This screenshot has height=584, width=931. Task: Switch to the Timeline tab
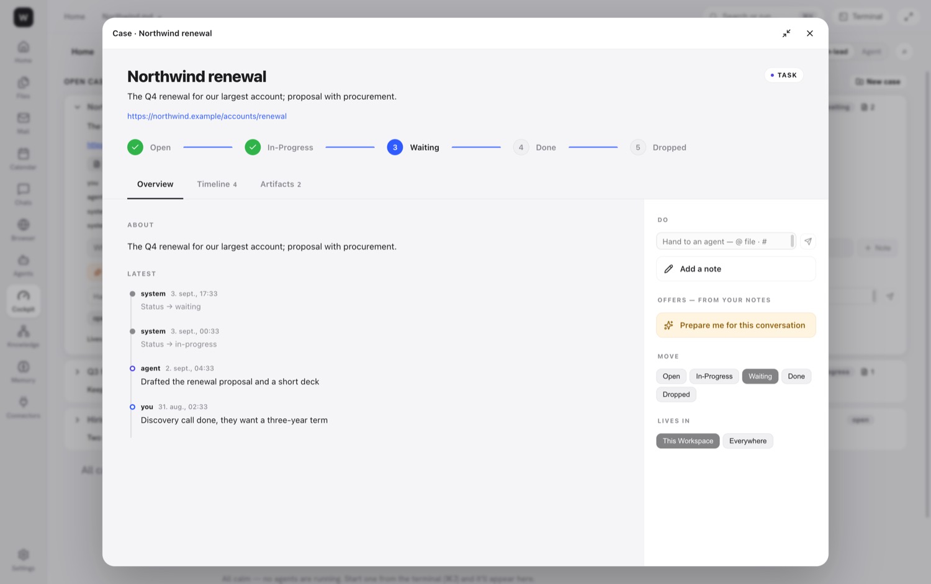(x=217, y=184)
